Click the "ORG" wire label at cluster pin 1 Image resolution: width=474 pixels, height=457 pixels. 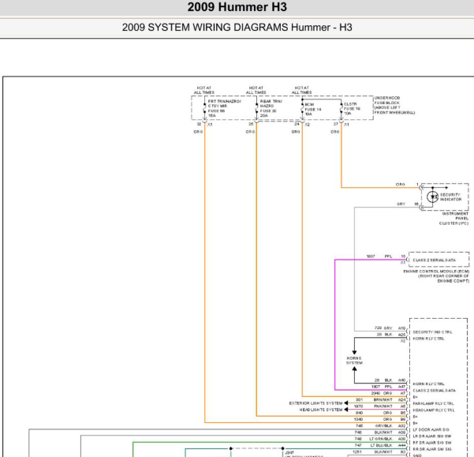(400, 184)
